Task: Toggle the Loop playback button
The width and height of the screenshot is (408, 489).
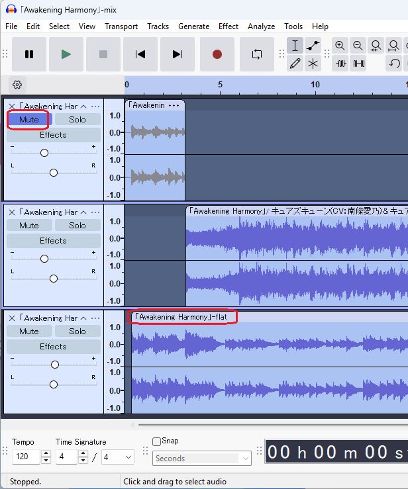Action: [x=256, y=54]
